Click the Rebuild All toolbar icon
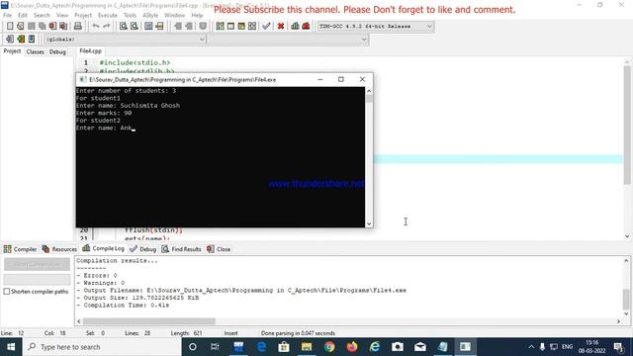This screenshot has height=356, width=633. pos(252,27)
